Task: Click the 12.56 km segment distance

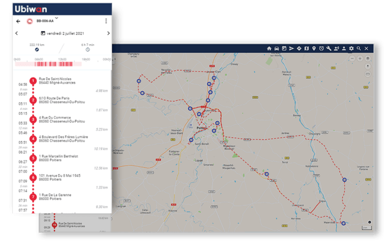Action: pyautogui.click(x=100, y=169)
